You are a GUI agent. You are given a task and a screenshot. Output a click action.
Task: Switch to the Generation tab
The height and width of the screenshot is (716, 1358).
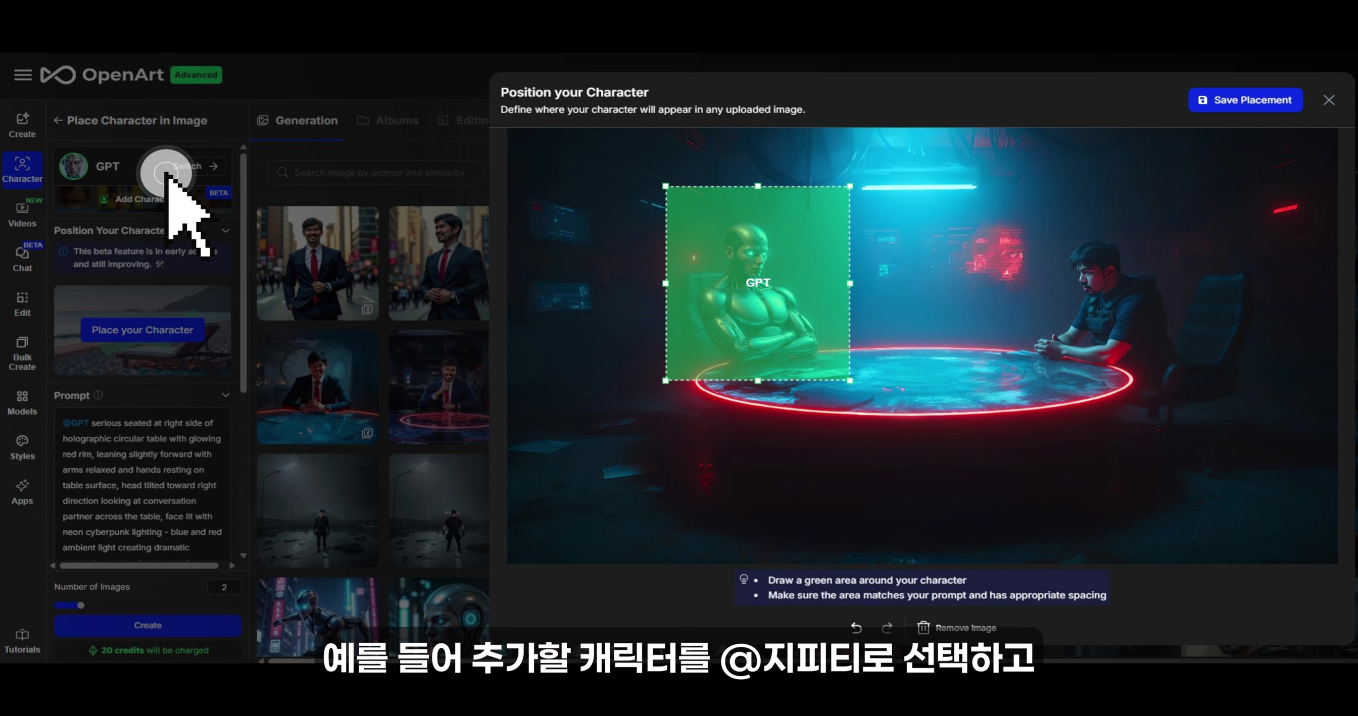click(298, 121)
